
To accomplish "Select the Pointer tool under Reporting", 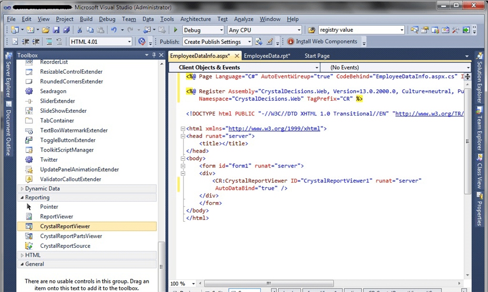I will 49,206.
